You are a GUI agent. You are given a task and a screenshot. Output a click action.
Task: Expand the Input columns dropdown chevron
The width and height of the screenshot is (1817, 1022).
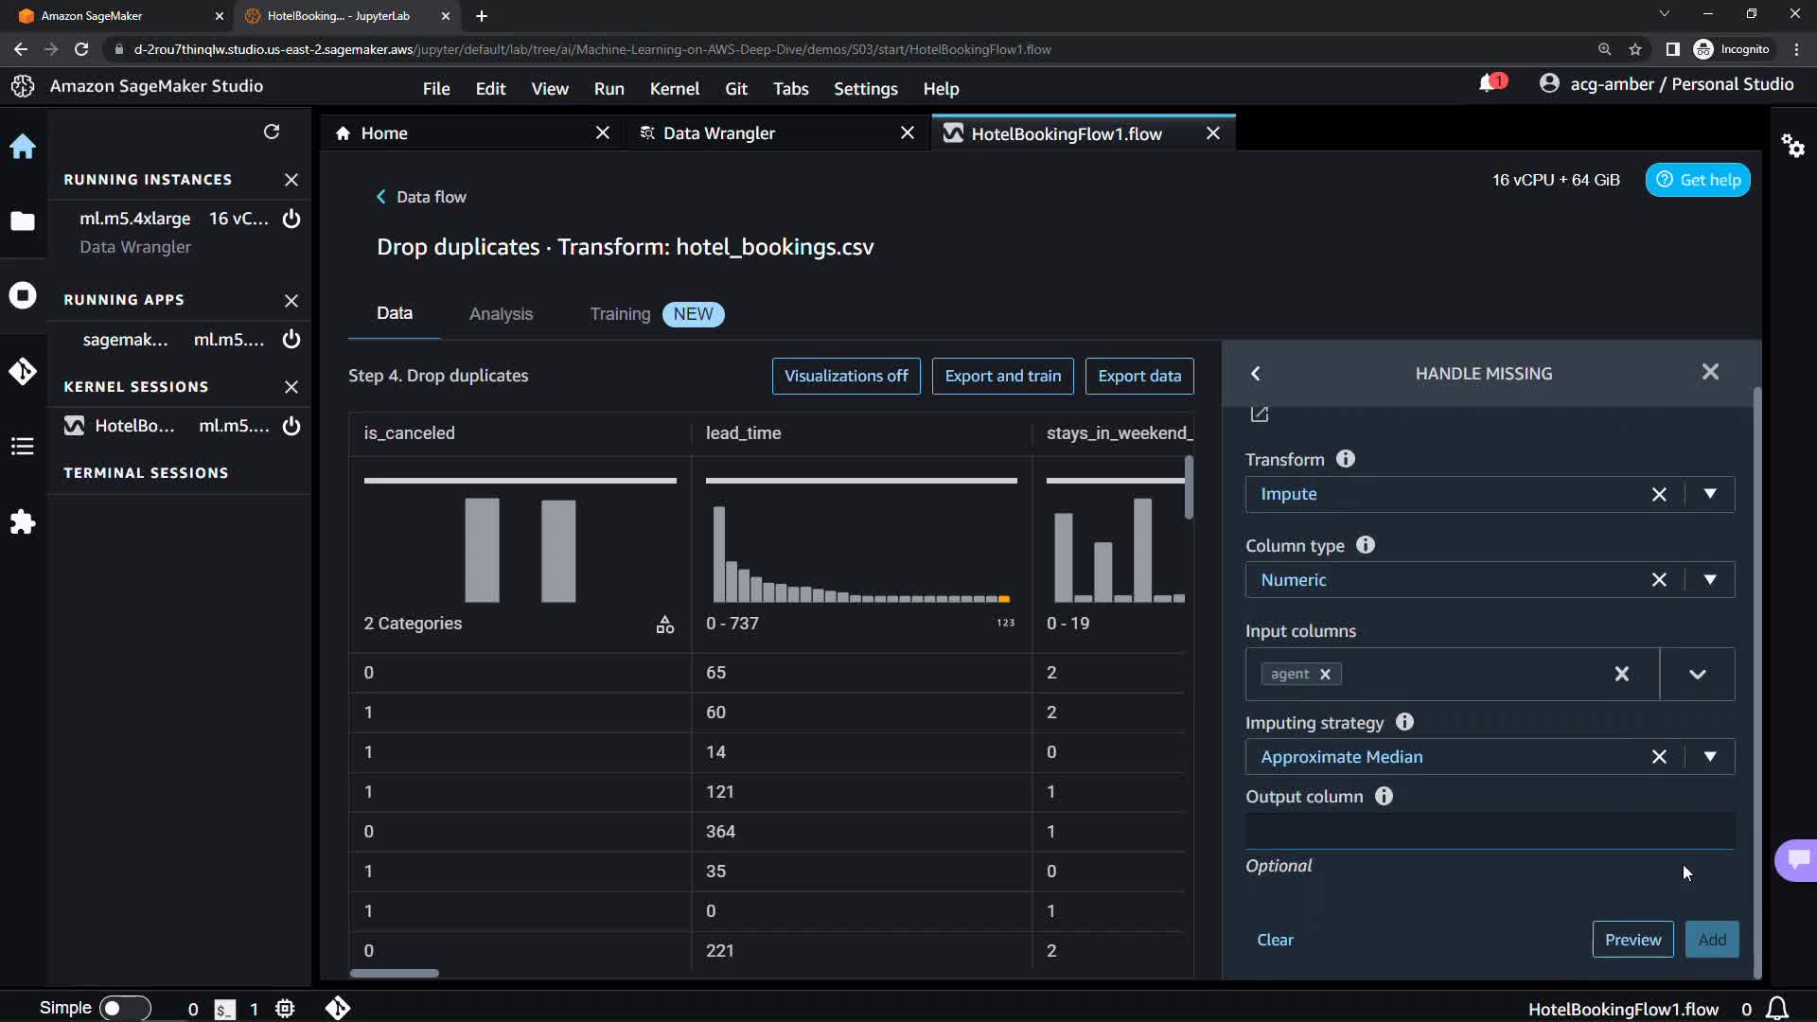[1697, 675]
